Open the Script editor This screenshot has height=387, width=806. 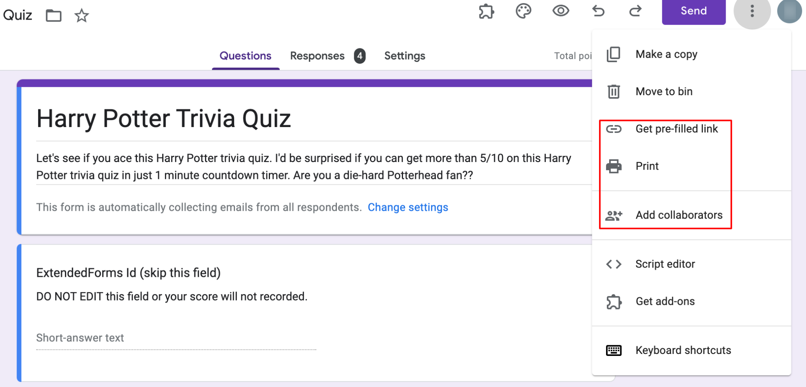[x=665, y=264]
